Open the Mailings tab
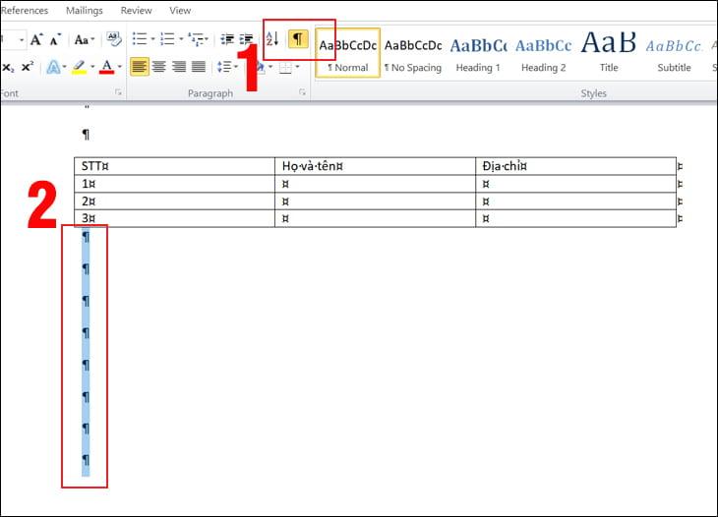 point(84,11)
